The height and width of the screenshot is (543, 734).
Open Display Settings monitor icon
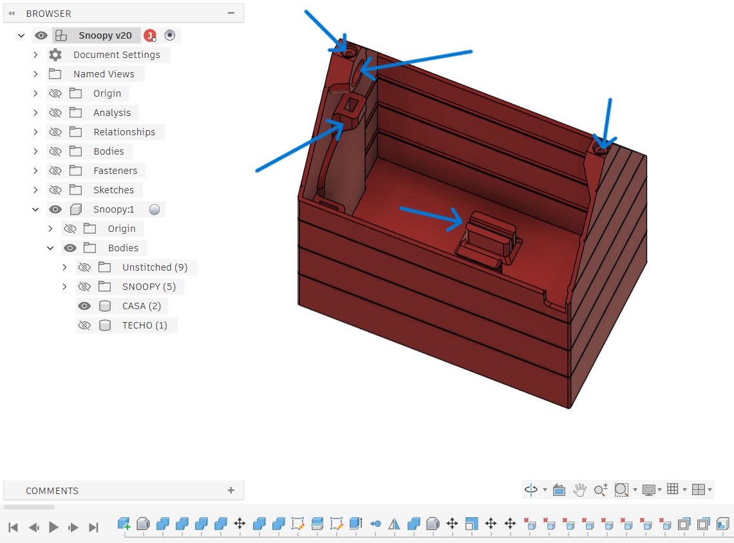pyautogui.click(x=649, y=490)
